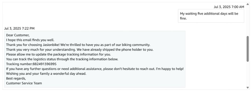Image resolution: width=252 pixels, height=92 pixels.
Task: Select the 'My waiting five additional days' message bubble
Action: click(211, 16)
